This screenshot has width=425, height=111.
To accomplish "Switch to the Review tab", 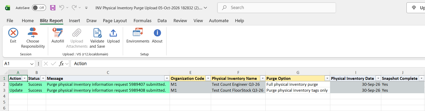I will pos(180,21).
